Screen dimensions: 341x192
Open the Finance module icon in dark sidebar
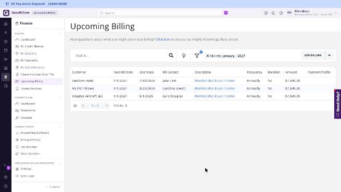pos(6,77)
